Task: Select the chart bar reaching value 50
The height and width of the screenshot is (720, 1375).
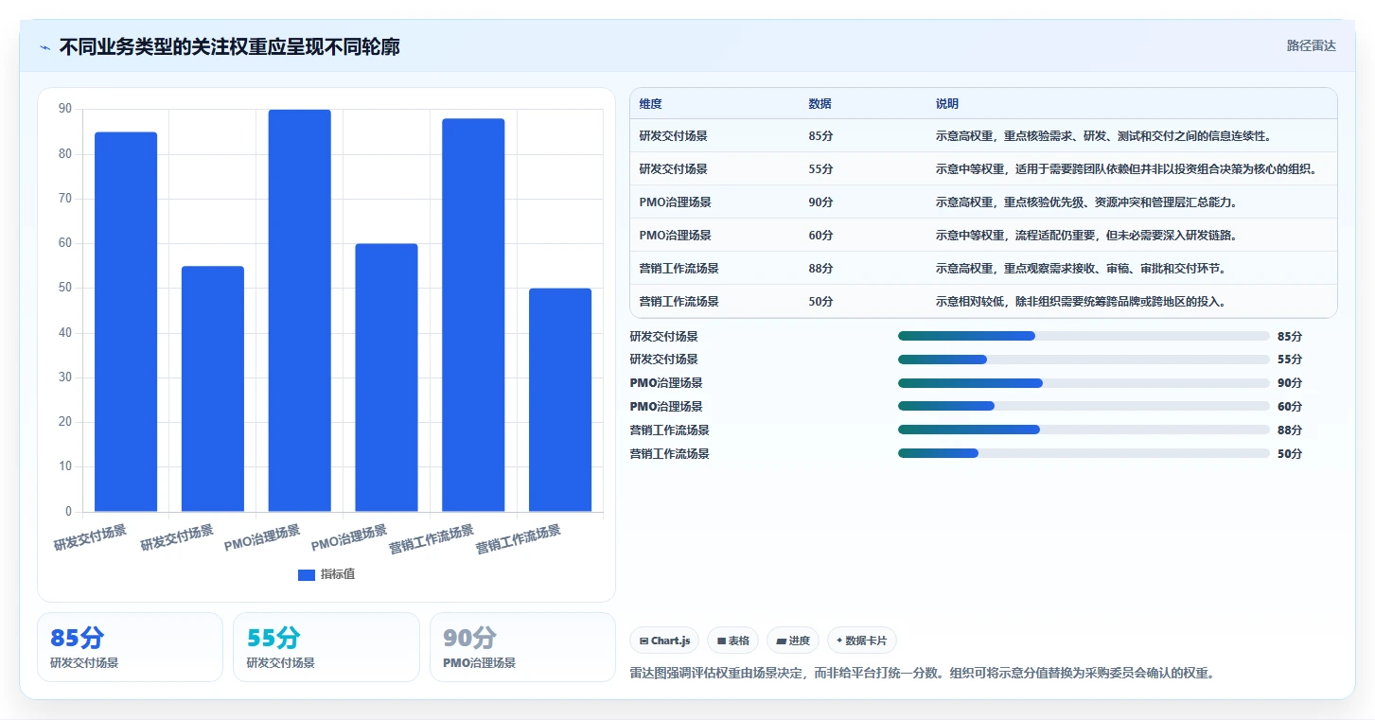Action: point(560,400)
